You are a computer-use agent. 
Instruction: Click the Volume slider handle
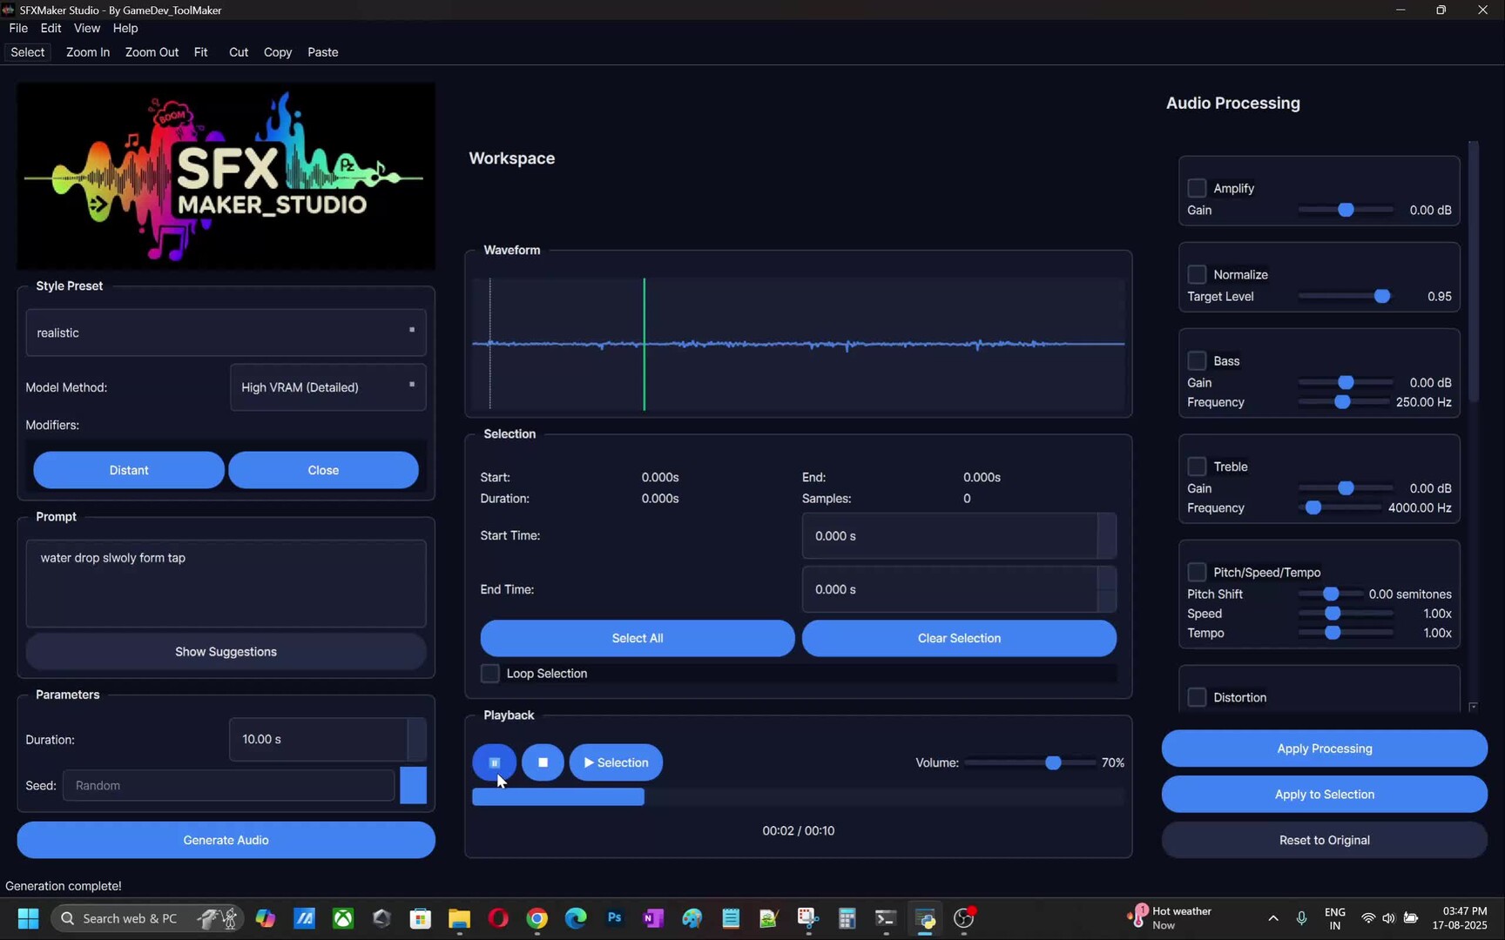point(1053,762)
